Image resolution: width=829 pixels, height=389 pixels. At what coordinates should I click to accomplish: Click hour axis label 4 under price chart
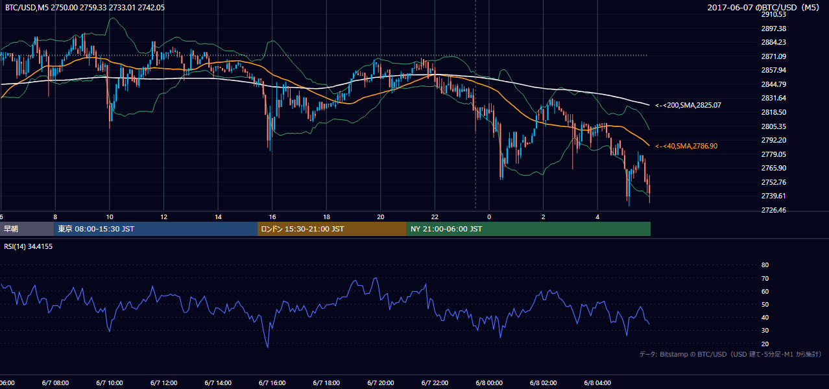click(597, 217)
